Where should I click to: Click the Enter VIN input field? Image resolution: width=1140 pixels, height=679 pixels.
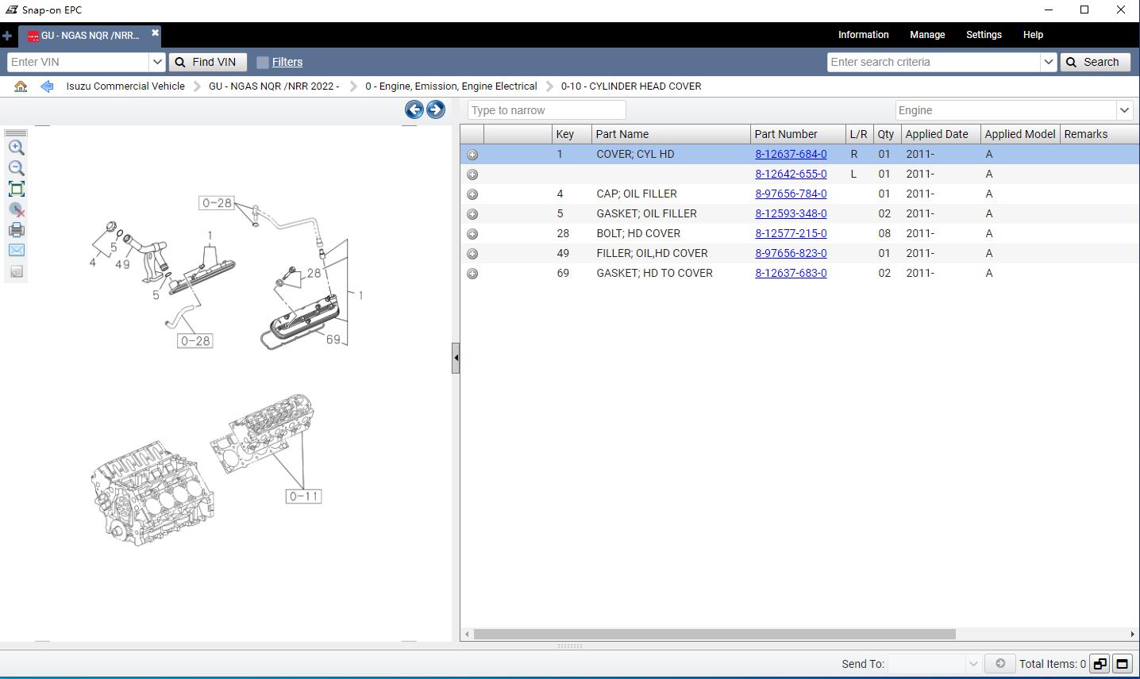(79, 62)
